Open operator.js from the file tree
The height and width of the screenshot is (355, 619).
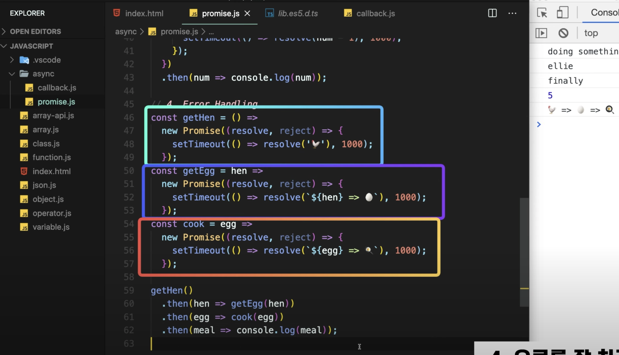tap(52, 213)
